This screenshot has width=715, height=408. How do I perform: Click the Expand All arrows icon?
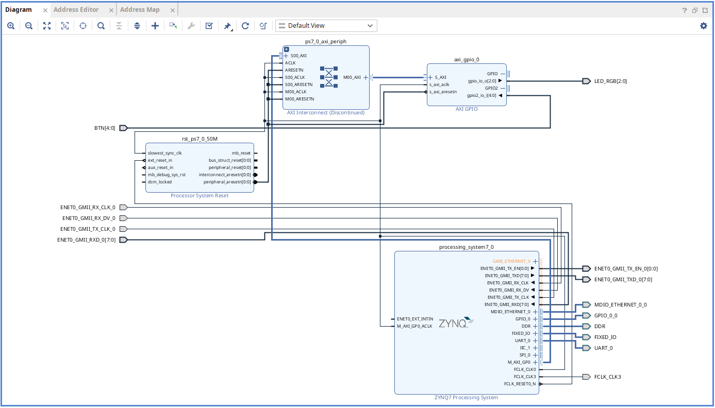coord(137,26)
